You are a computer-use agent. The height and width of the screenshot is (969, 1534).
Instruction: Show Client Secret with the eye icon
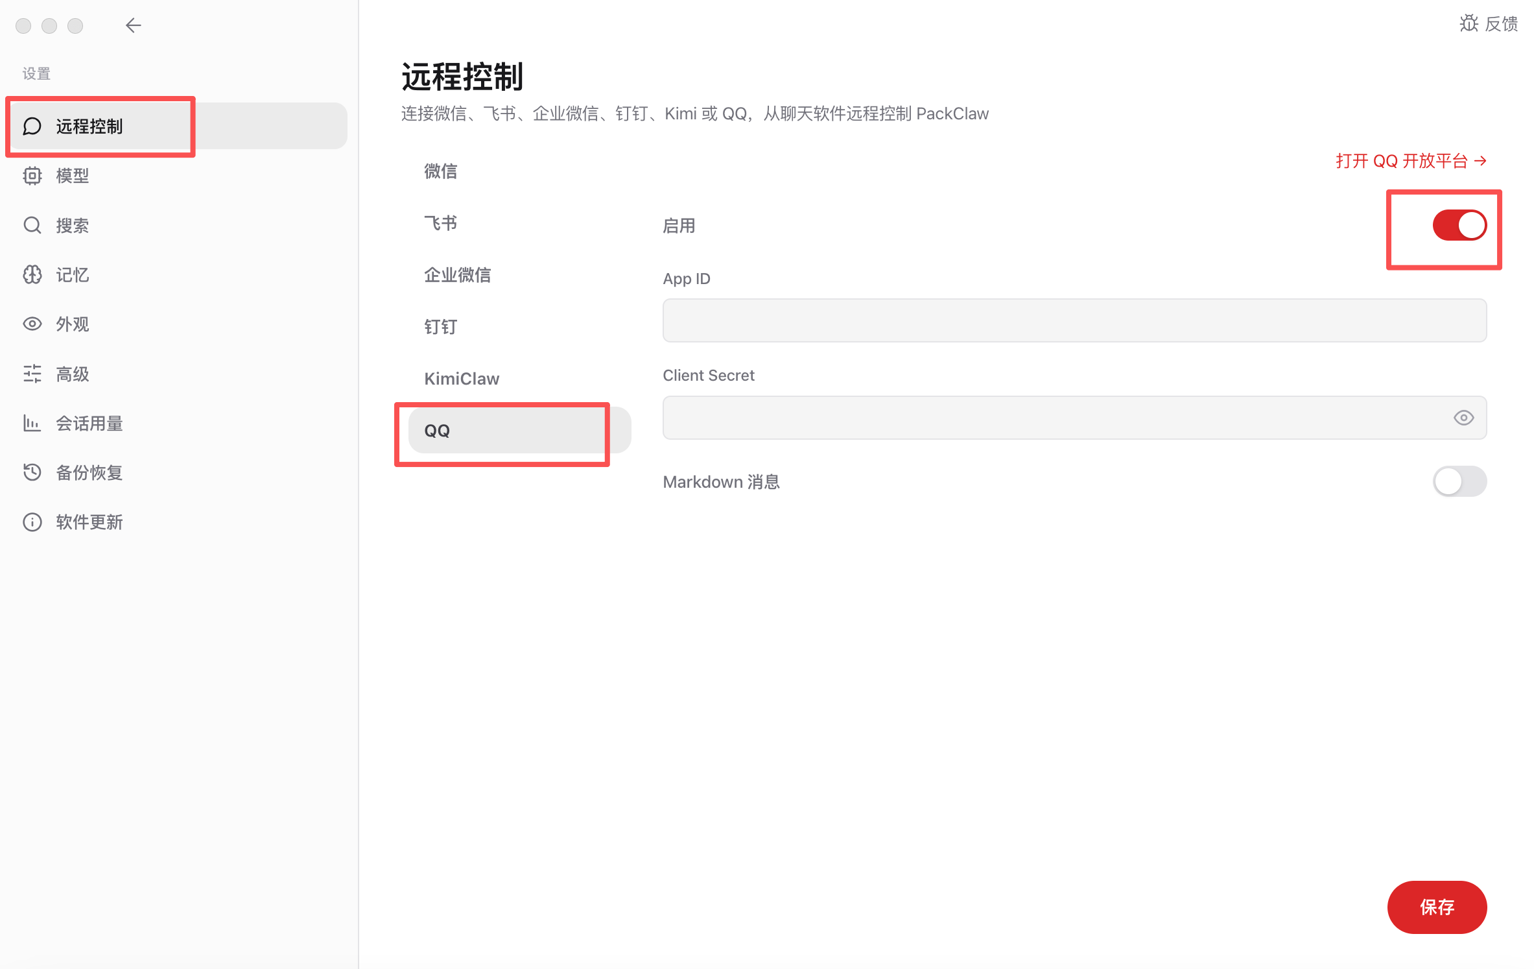click(1463, 418)
